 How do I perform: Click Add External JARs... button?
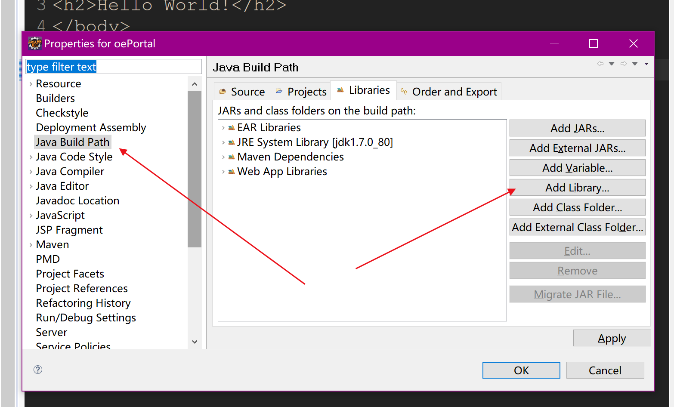[577, 148]
